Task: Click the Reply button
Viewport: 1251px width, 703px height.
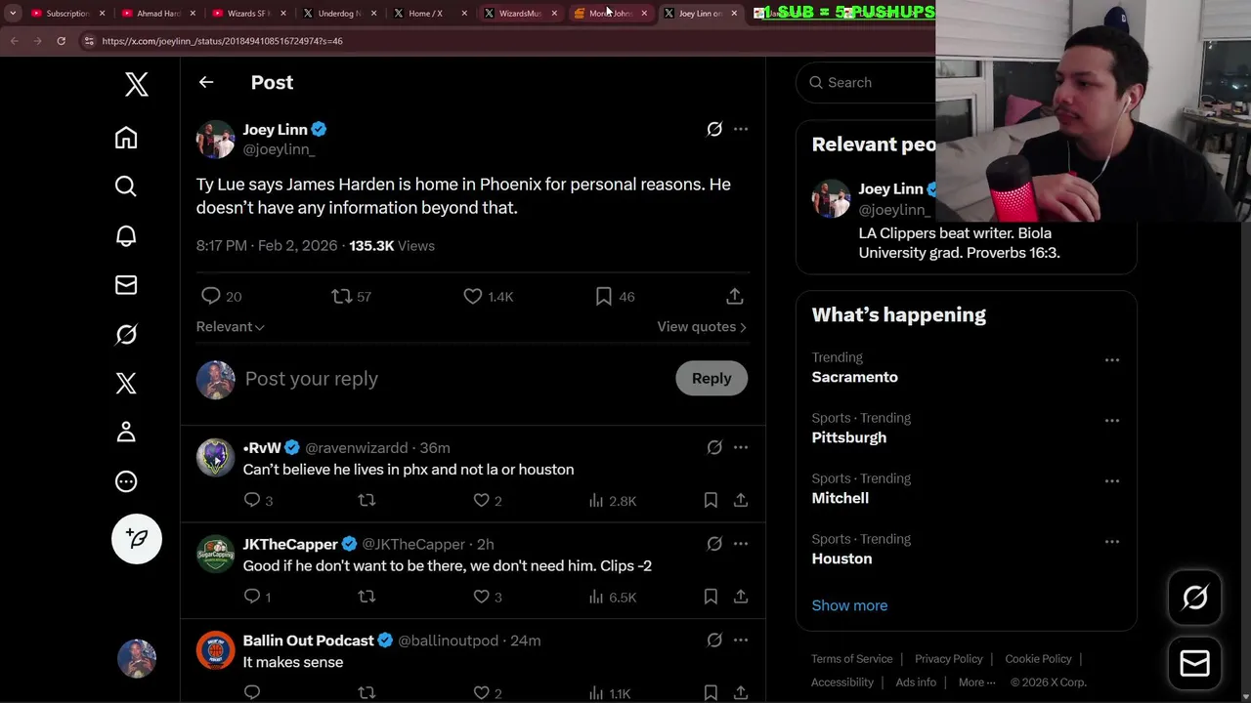Action: click(x=712, y=379)
